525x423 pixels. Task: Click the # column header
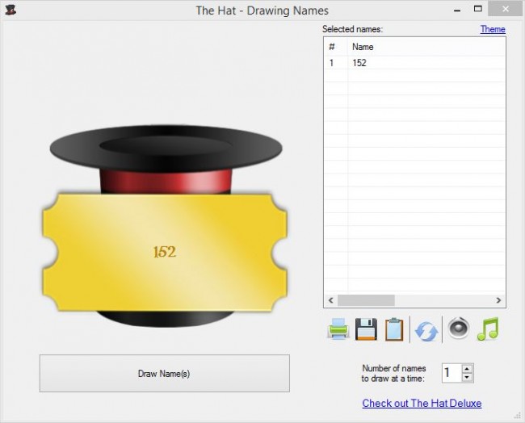(x=335, y=47)
